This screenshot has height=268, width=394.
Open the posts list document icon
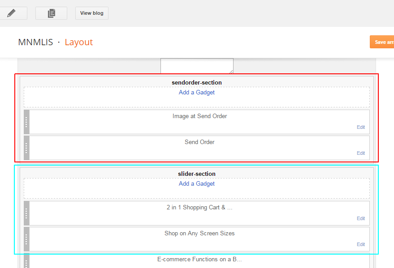(x=51, y=13)
